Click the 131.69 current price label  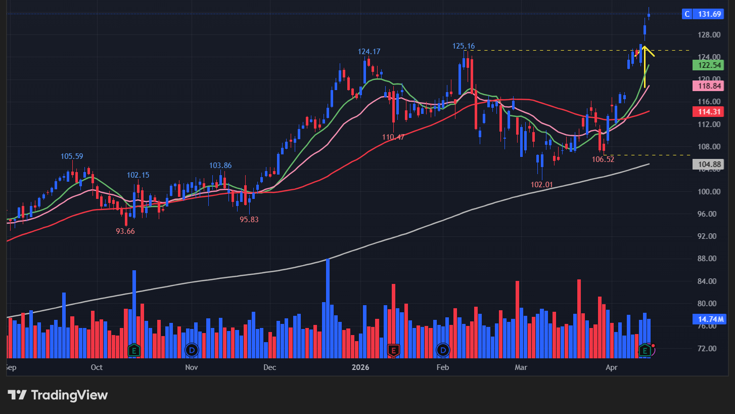point(709,14)
